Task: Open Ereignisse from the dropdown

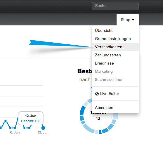Action: (x=104, y=63)
